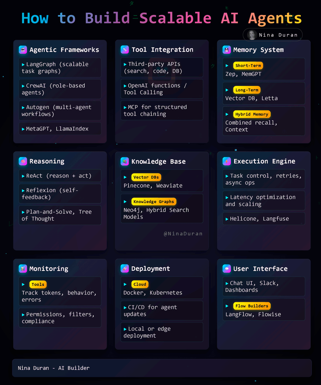Click the ReAct (reason + act) item
The height and width of the screenshot is (385, 321).
tap(60, 176)
